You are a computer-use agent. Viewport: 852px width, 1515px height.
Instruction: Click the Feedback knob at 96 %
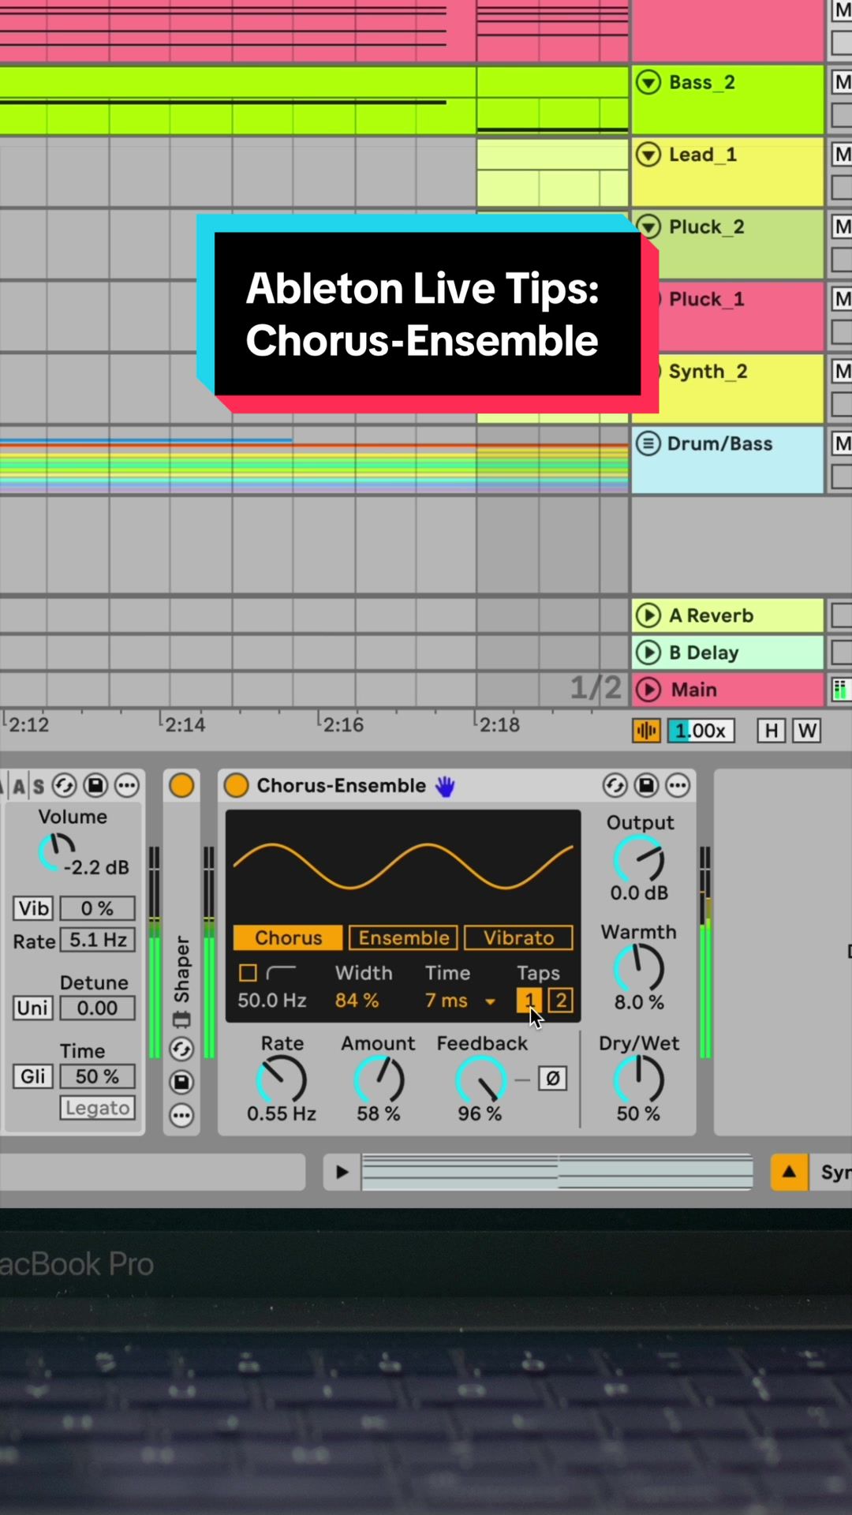(480, 1079)
